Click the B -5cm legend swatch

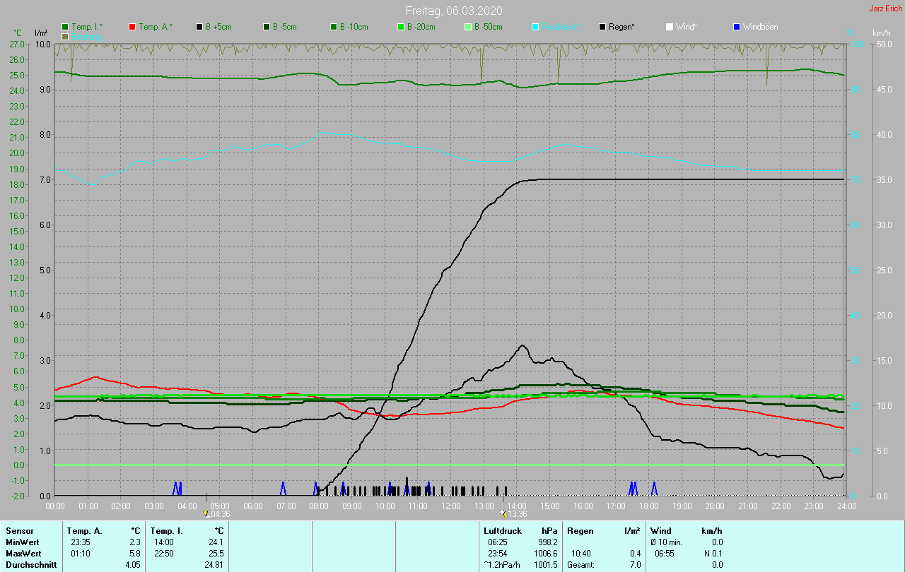267,27
